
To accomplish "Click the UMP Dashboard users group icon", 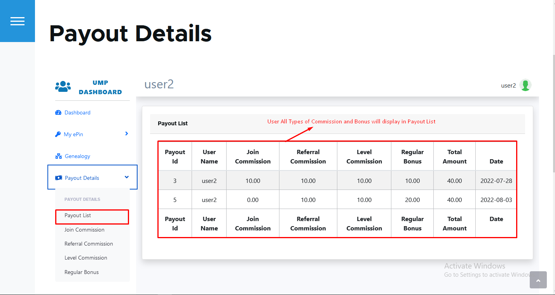I will pos(63,86).
